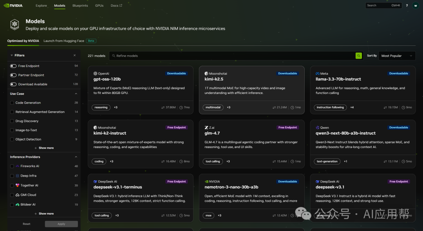Click the Moonshotai logo on kimi-k2.5 card
This screenshot has width=423, height=231.
point(206,74)
